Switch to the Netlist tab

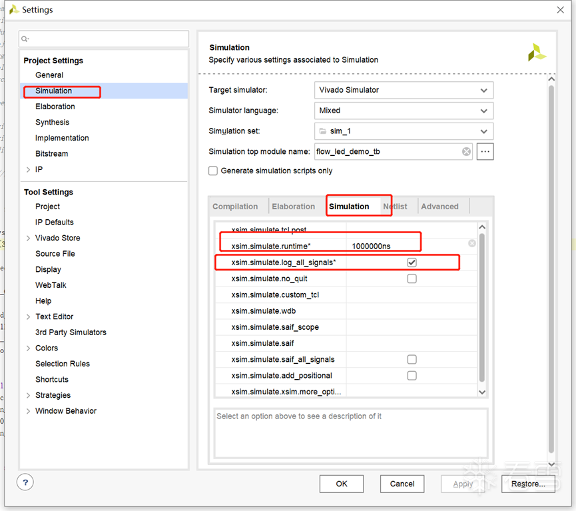(x=396, y=207)
